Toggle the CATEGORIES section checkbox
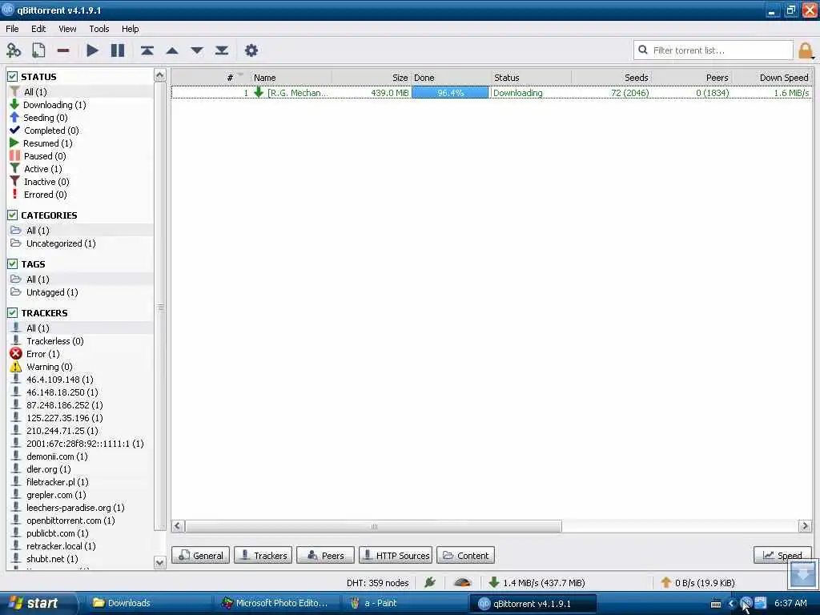The height and width of the screenshot is (615, 820). [13, 215]
